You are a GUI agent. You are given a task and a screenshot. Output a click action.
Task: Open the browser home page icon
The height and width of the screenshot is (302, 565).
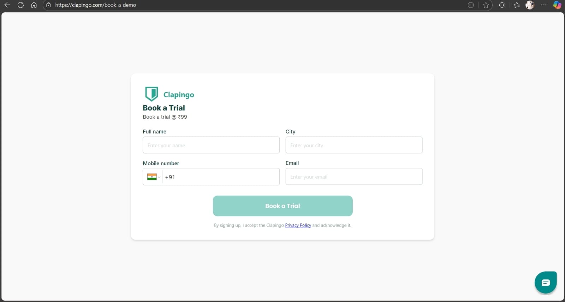(x=34, y=5)
